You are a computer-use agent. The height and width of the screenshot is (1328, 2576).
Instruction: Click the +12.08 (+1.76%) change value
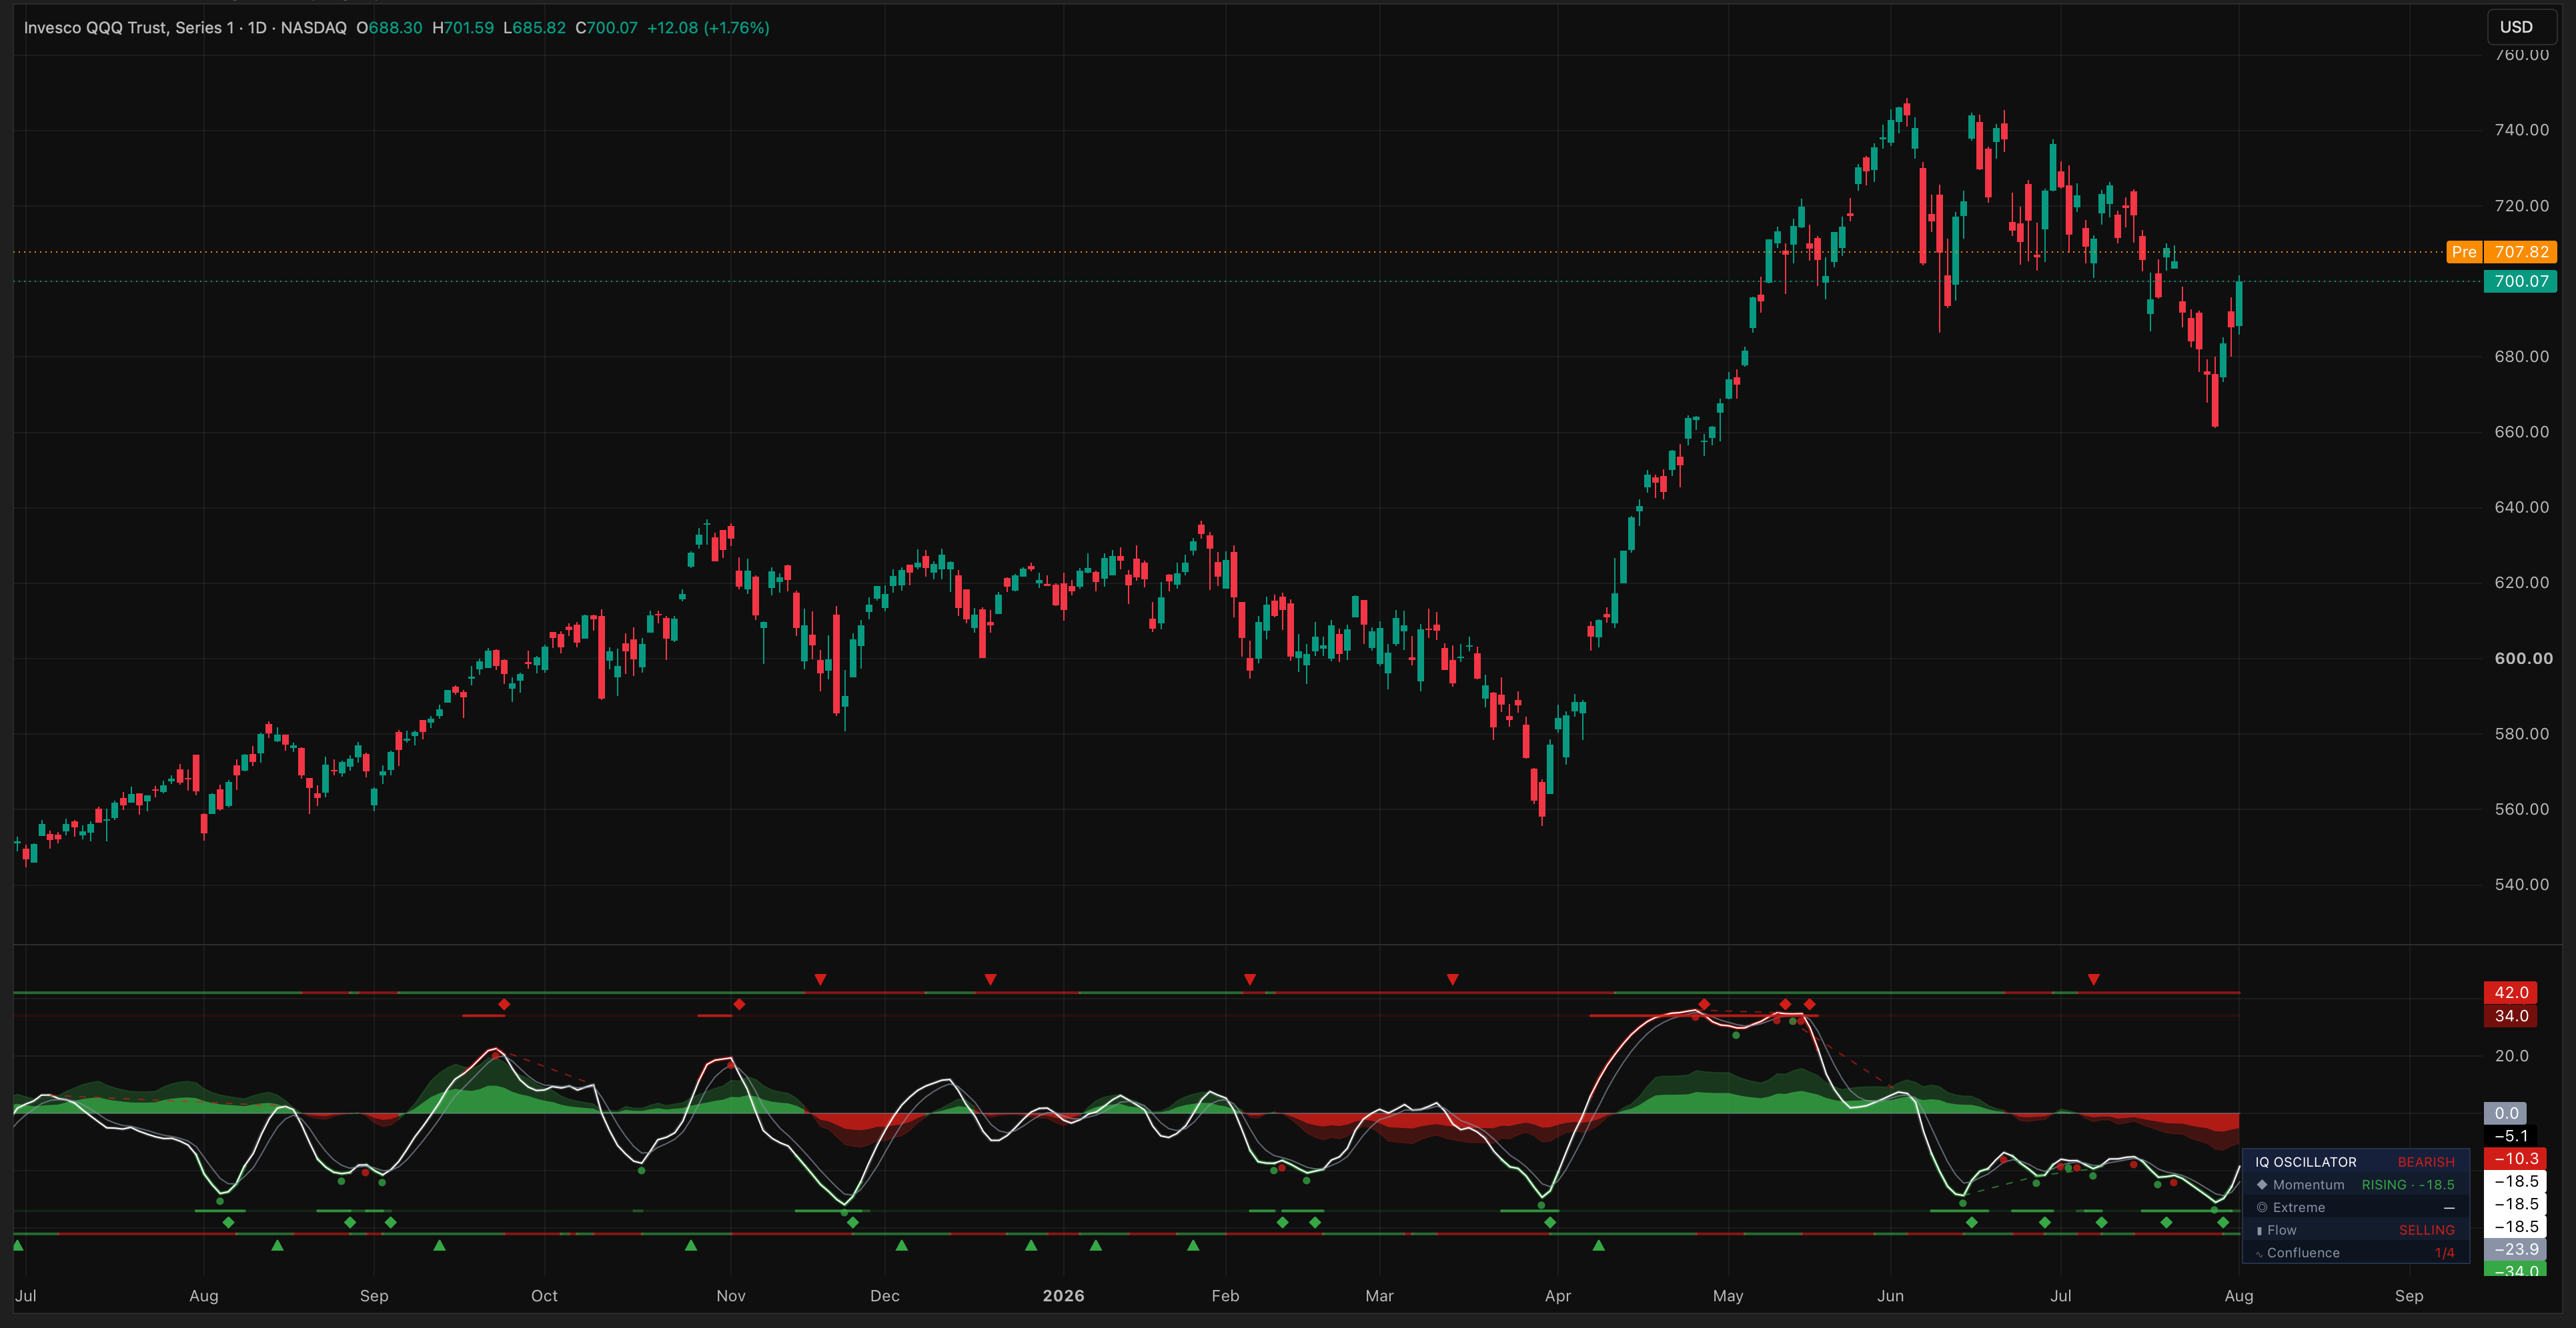[x=708, y=28]
